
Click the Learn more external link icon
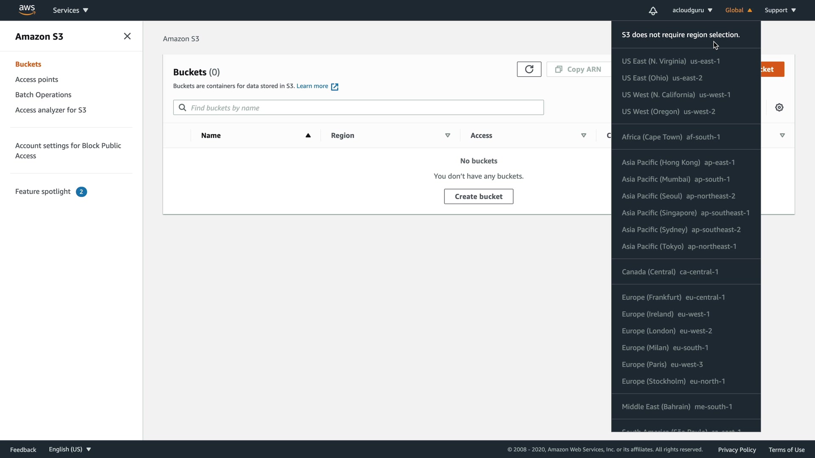(334, 87)
